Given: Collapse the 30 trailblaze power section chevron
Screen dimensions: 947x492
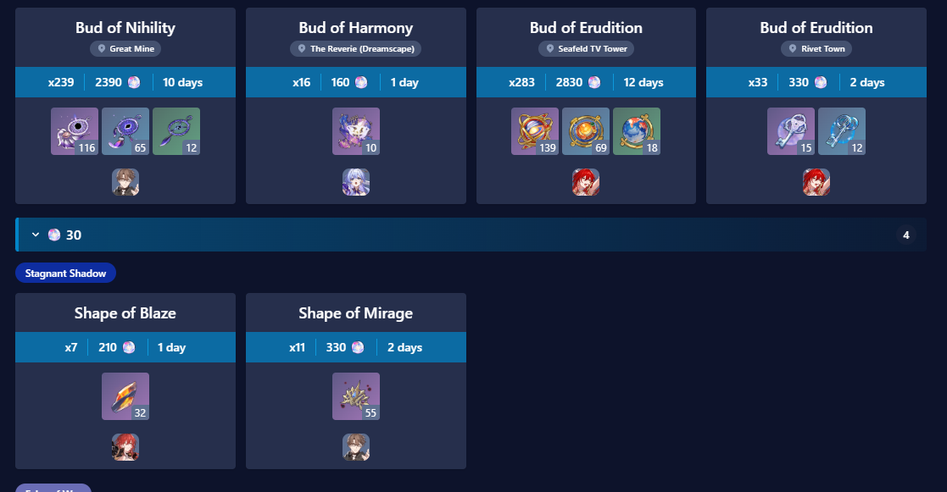Looking at the screenshot, I should click(x=35, y=235).
